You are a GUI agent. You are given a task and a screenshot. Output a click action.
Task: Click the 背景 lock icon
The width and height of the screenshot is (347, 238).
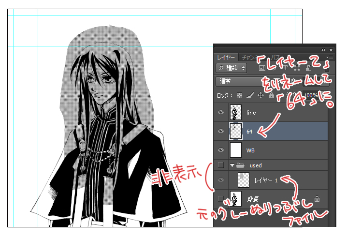click(x=317, y=198)
